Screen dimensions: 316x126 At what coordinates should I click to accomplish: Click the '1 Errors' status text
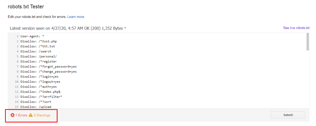click(21, 115)
